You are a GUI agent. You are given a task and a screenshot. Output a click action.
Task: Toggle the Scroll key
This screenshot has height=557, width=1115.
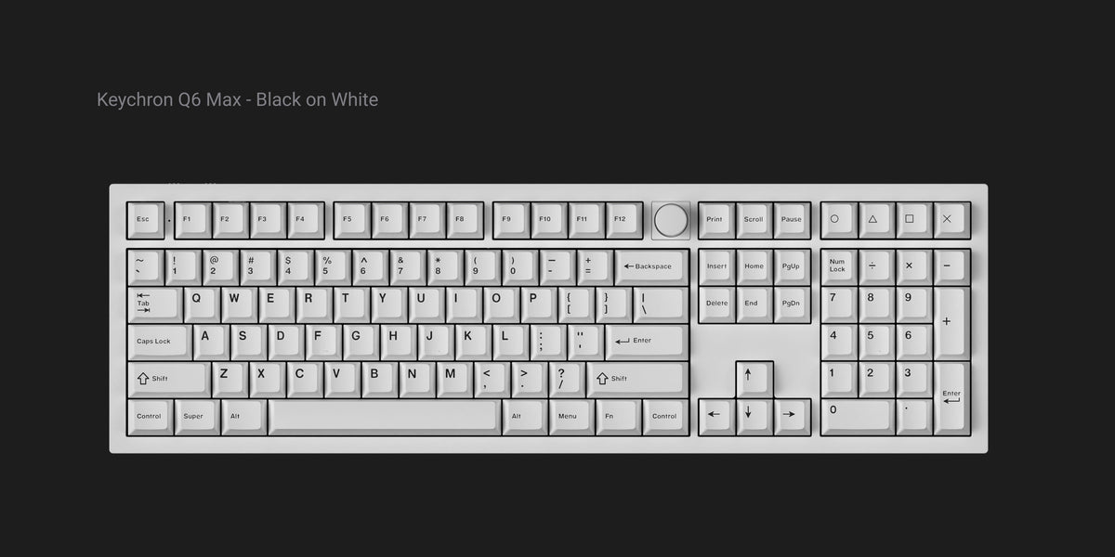click(754, 221)
